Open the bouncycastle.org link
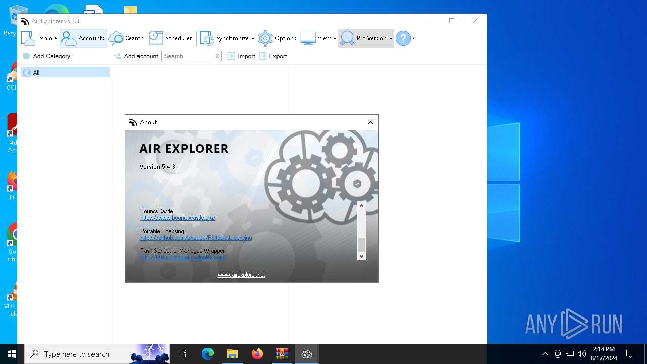The width and height of the screenshot is (647, 364). click(178, 218)
